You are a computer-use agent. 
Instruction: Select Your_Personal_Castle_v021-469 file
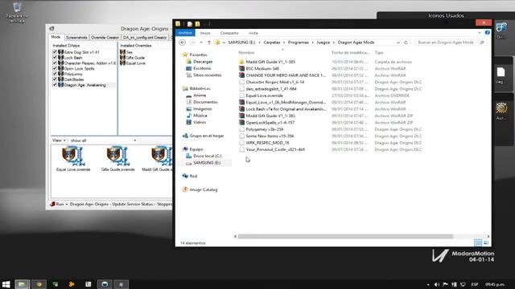tap(275, 149)
